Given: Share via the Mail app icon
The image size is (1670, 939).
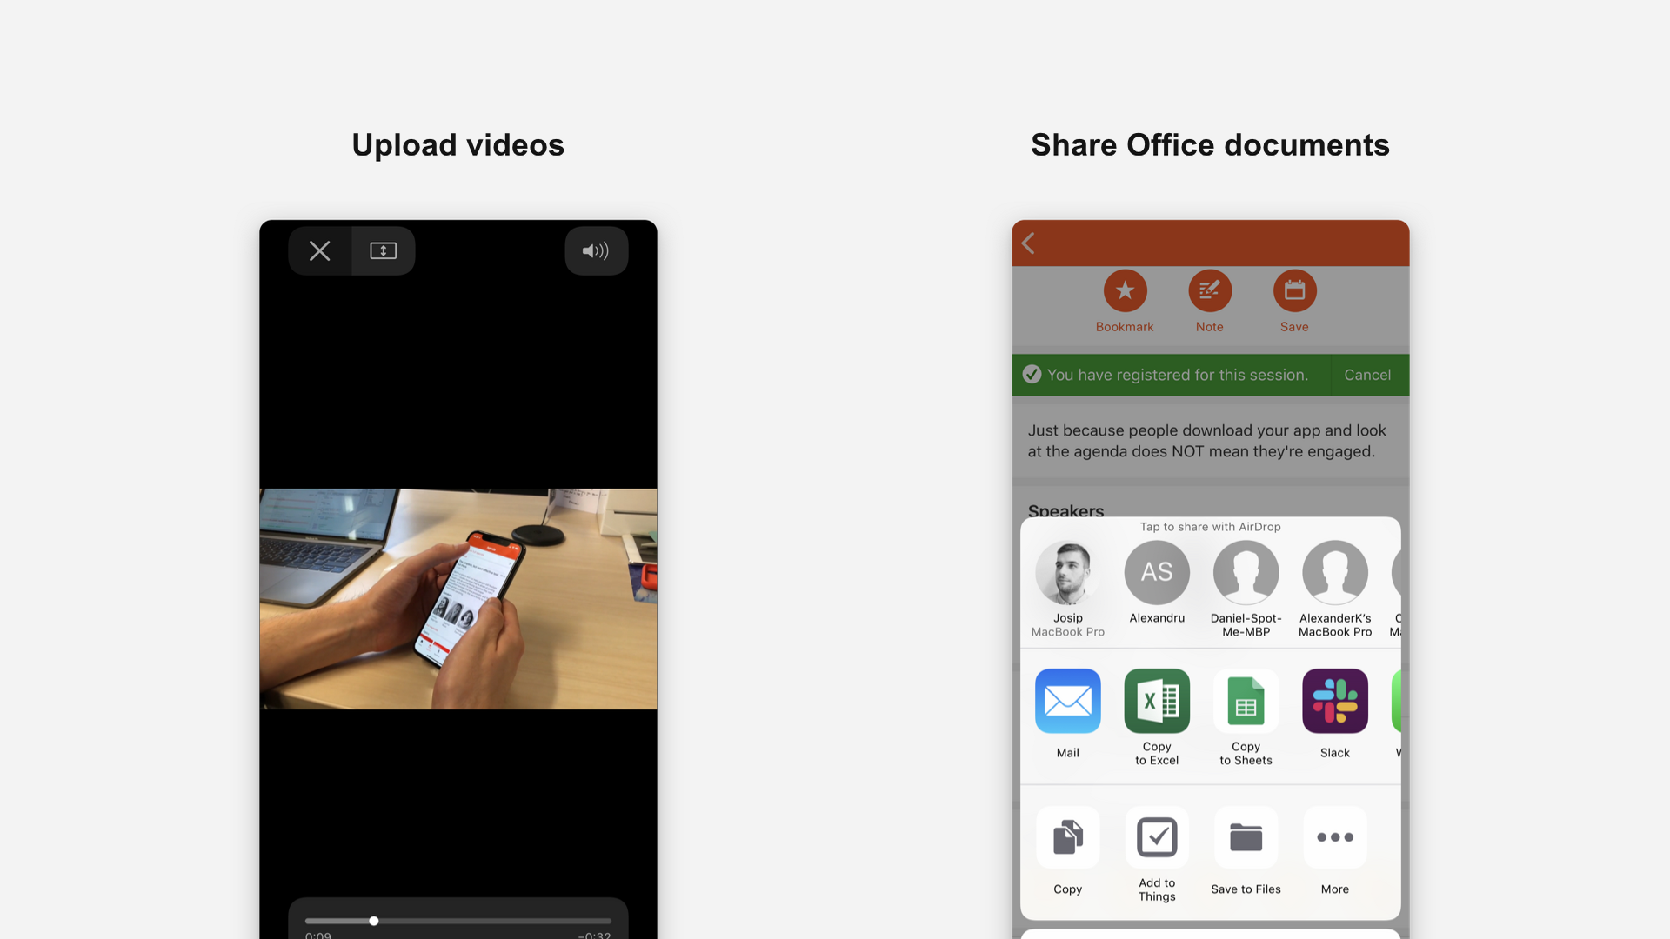Looking at the screenshot, I should point(1067,702).
